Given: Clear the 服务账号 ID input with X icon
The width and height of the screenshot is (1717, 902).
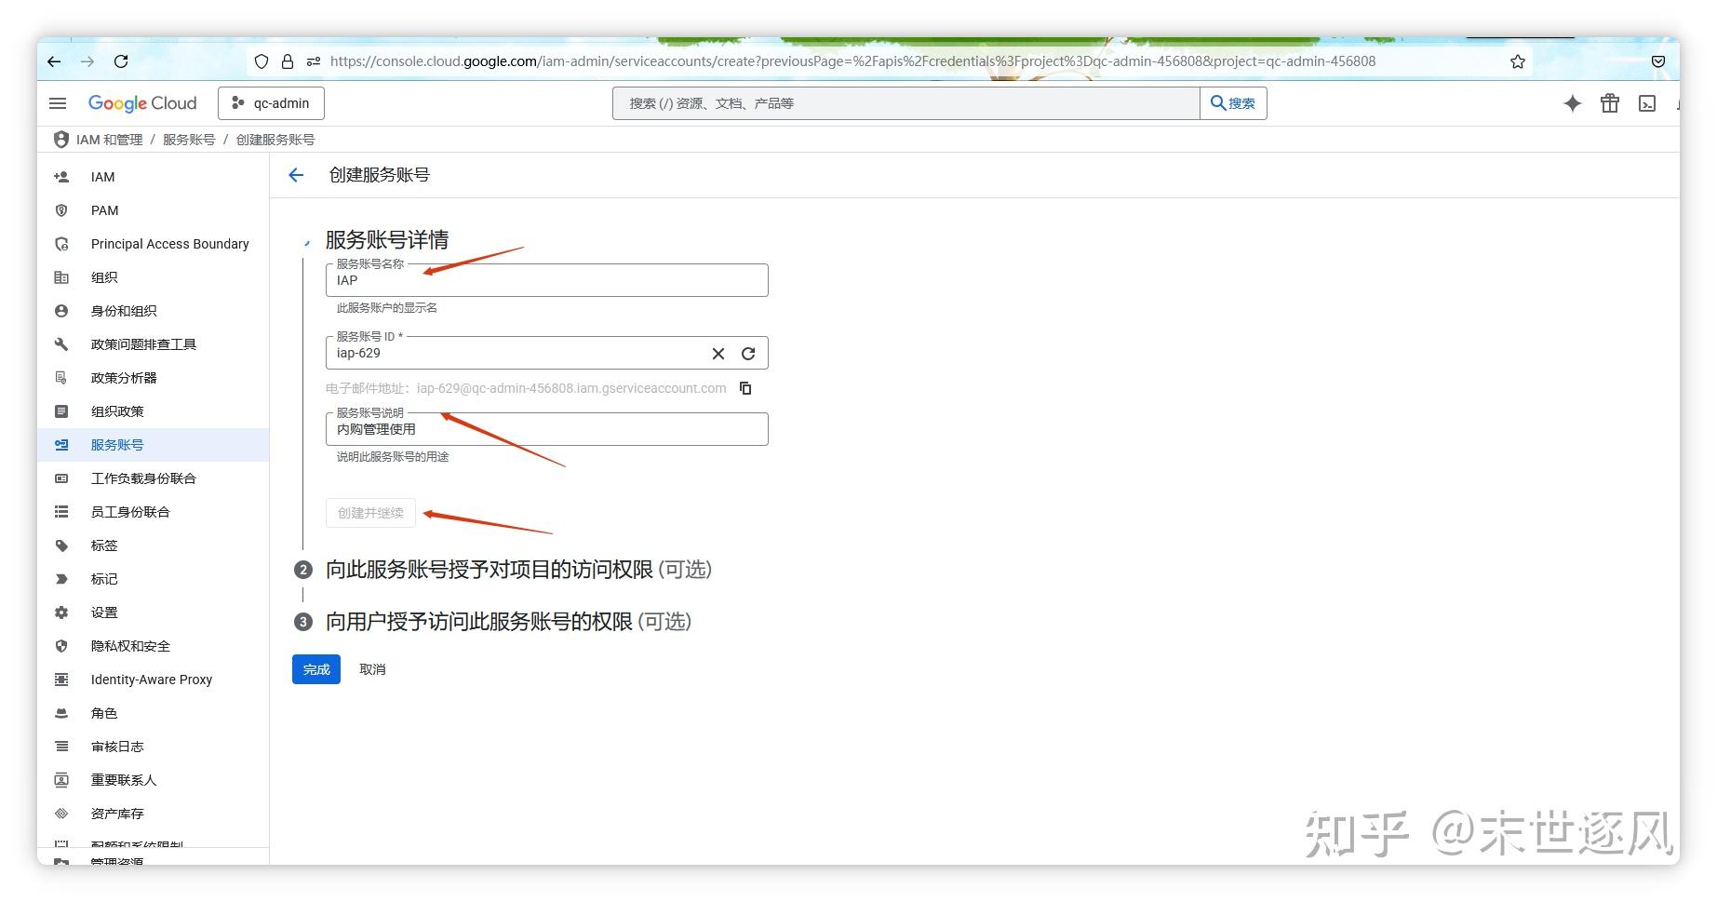Looking at the screenshot, I should tap(718, 353).
